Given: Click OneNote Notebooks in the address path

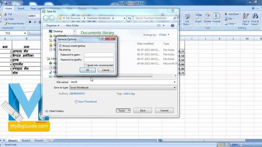Looking at the screenshot, I should click(99, 18).
